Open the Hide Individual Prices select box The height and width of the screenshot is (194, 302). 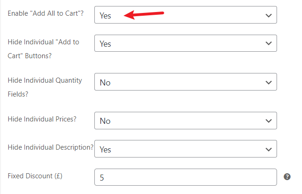(x=185, y=121)
